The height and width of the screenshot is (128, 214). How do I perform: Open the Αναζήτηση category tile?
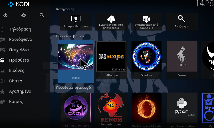click(182, 22)
